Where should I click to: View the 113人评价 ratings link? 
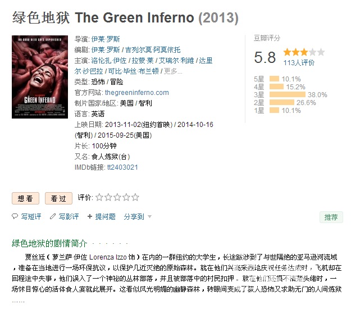click(299, 63)
